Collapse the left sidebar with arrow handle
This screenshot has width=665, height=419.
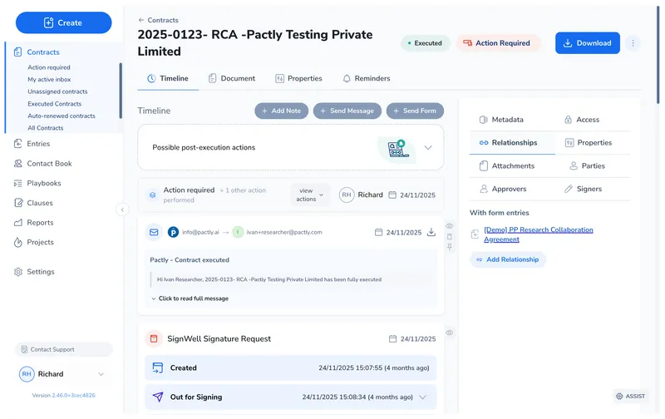coord(122,209)
